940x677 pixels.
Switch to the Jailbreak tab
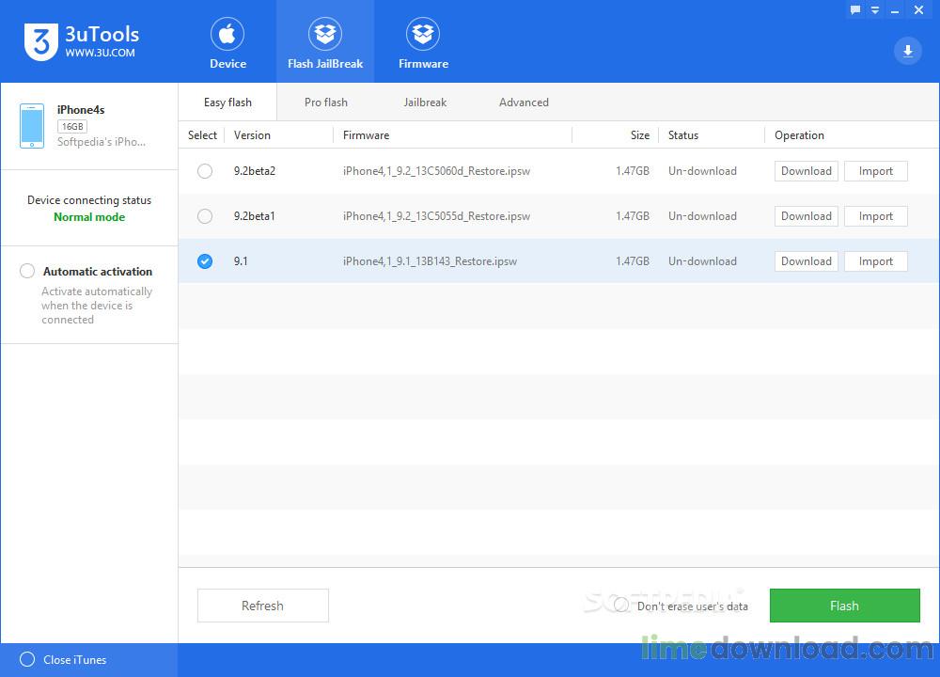click(x=425, y=102)
